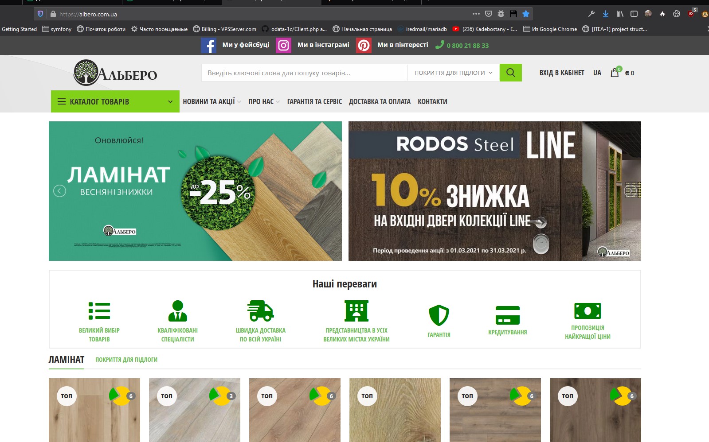Expand the Про нас menu
This screenshot has height=442, width=709.
(264, 101)
